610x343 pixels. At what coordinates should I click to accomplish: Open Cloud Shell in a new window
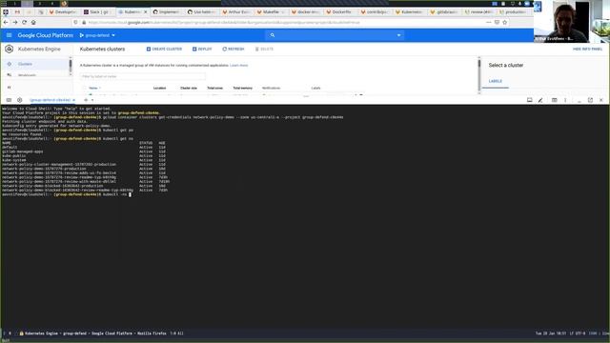point(590,100)
